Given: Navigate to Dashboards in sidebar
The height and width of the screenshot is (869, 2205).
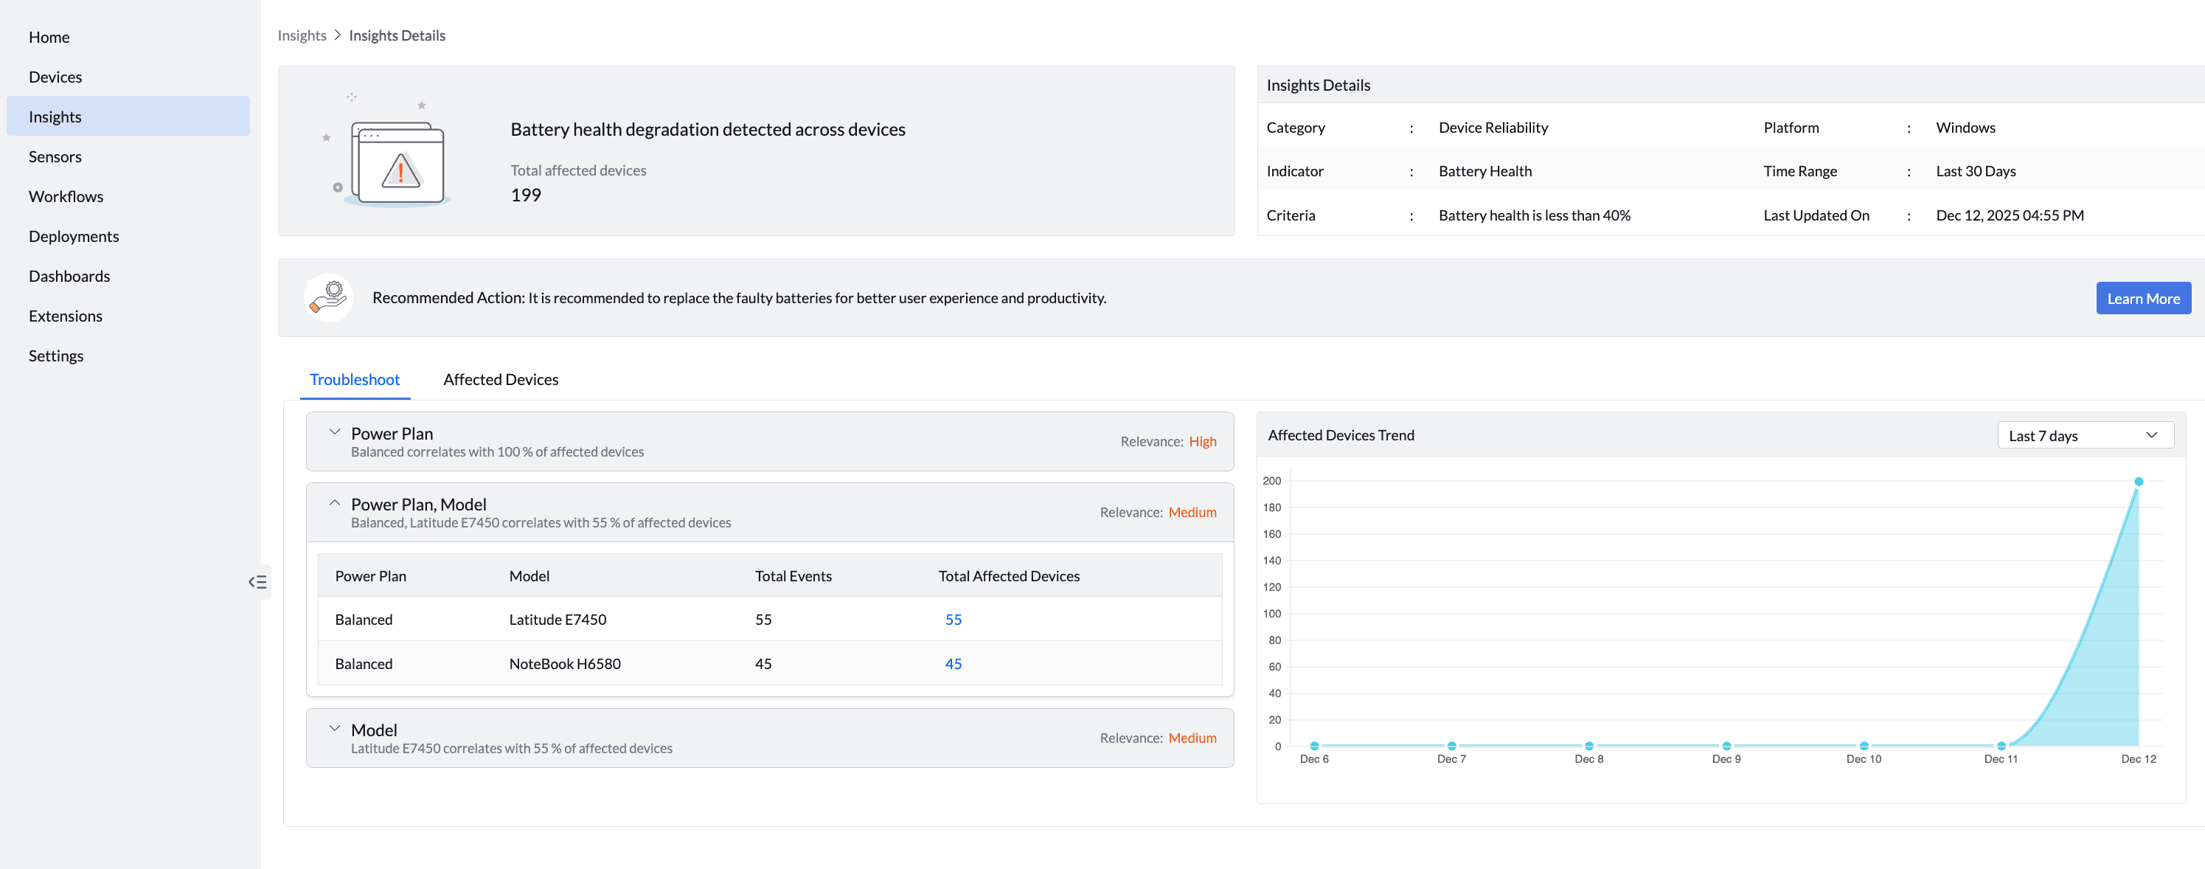Looking at the screenshot, I should 69,276.
